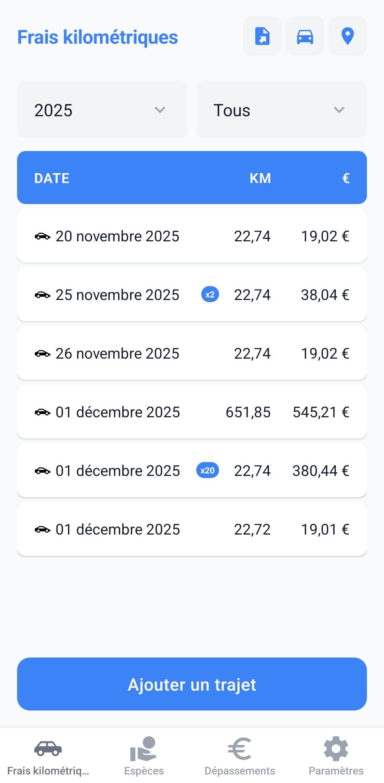The height and width of the screenshot is (783, 384).
Task: Click the x20 badge on 01 décembre
Action: (x=208, y=471)
